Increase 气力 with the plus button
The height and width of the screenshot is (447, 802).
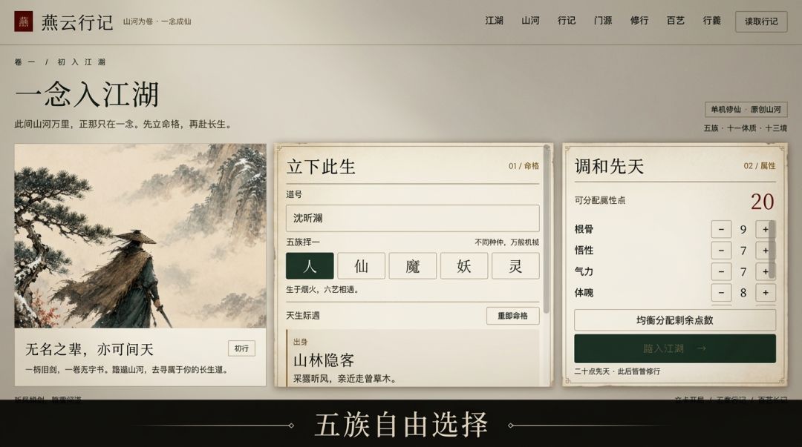[765, 271]
